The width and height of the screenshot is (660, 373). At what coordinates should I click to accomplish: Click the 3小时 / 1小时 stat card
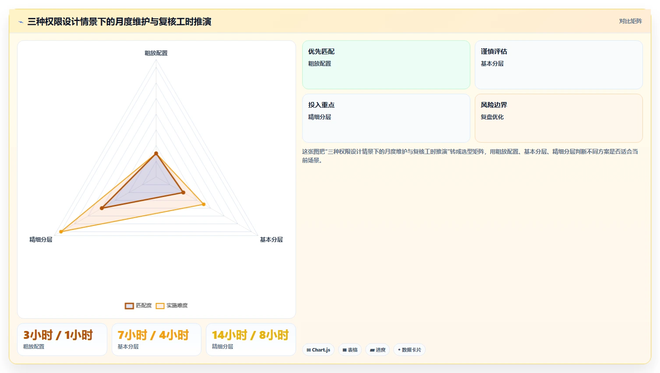point(62,340)
